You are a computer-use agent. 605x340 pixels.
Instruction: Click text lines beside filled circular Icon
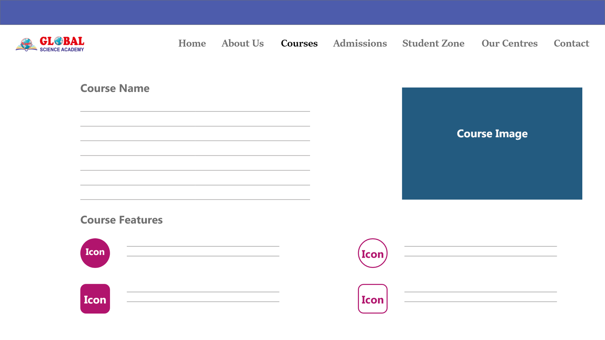point(203,251)
